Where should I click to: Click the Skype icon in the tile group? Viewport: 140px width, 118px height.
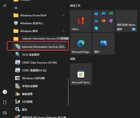pos(96,28)
